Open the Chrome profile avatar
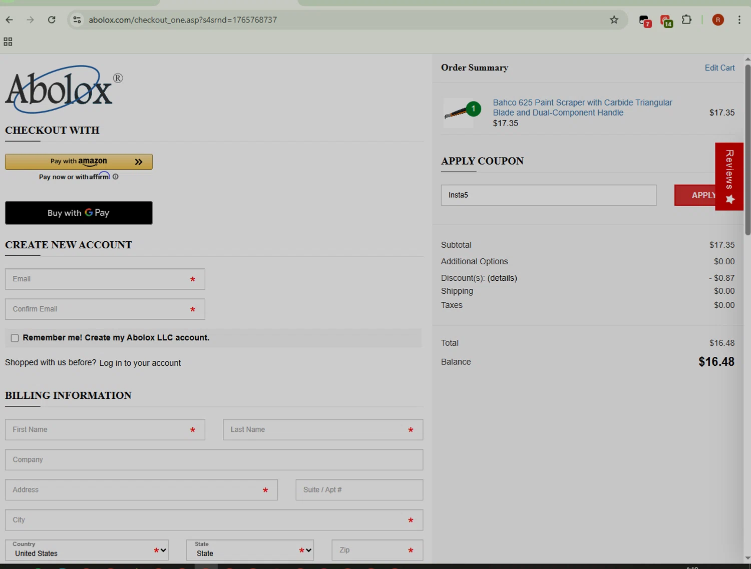 [x=718, y=20]
